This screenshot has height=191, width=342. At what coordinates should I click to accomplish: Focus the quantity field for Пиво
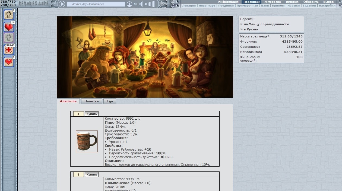click(x=79, y=114)
